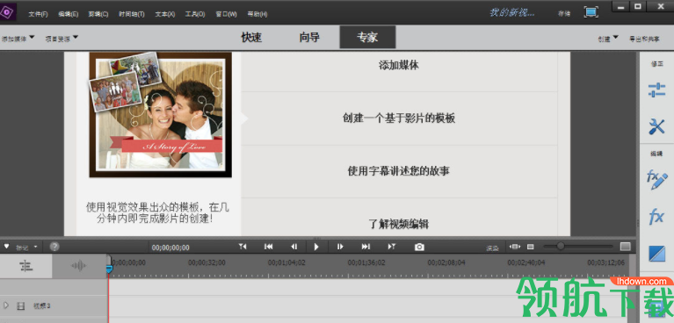Click the 00;00;00;00 timecode field
This screenshot has width=674, height=323.
170,248
